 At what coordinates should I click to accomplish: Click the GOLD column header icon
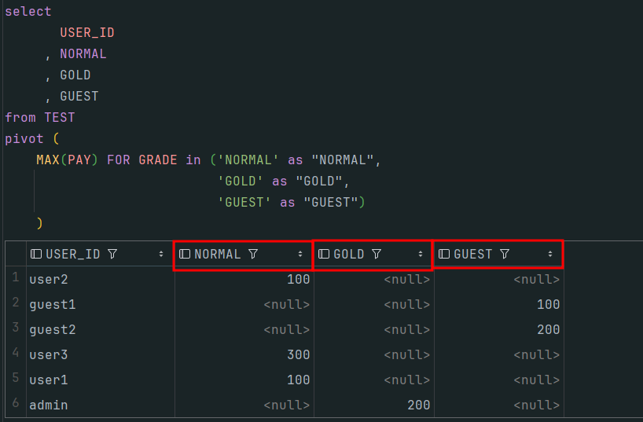(324, 255)
